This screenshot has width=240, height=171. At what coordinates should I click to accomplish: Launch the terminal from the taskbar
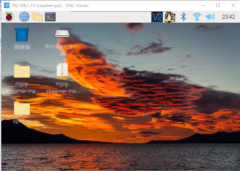50,17
